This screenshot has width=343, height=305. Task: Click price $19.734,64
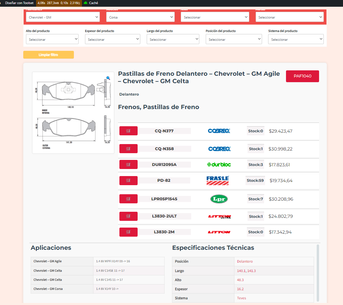[x=281, y=180]
